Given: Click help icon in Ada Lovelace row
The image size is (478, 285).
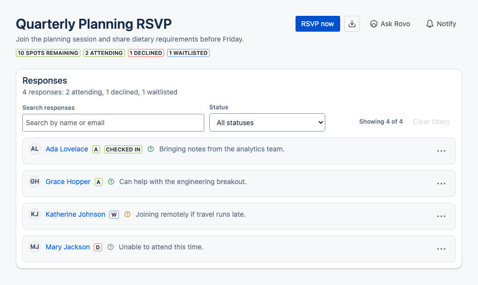Looking at the screenshot, I should [151, 149].
